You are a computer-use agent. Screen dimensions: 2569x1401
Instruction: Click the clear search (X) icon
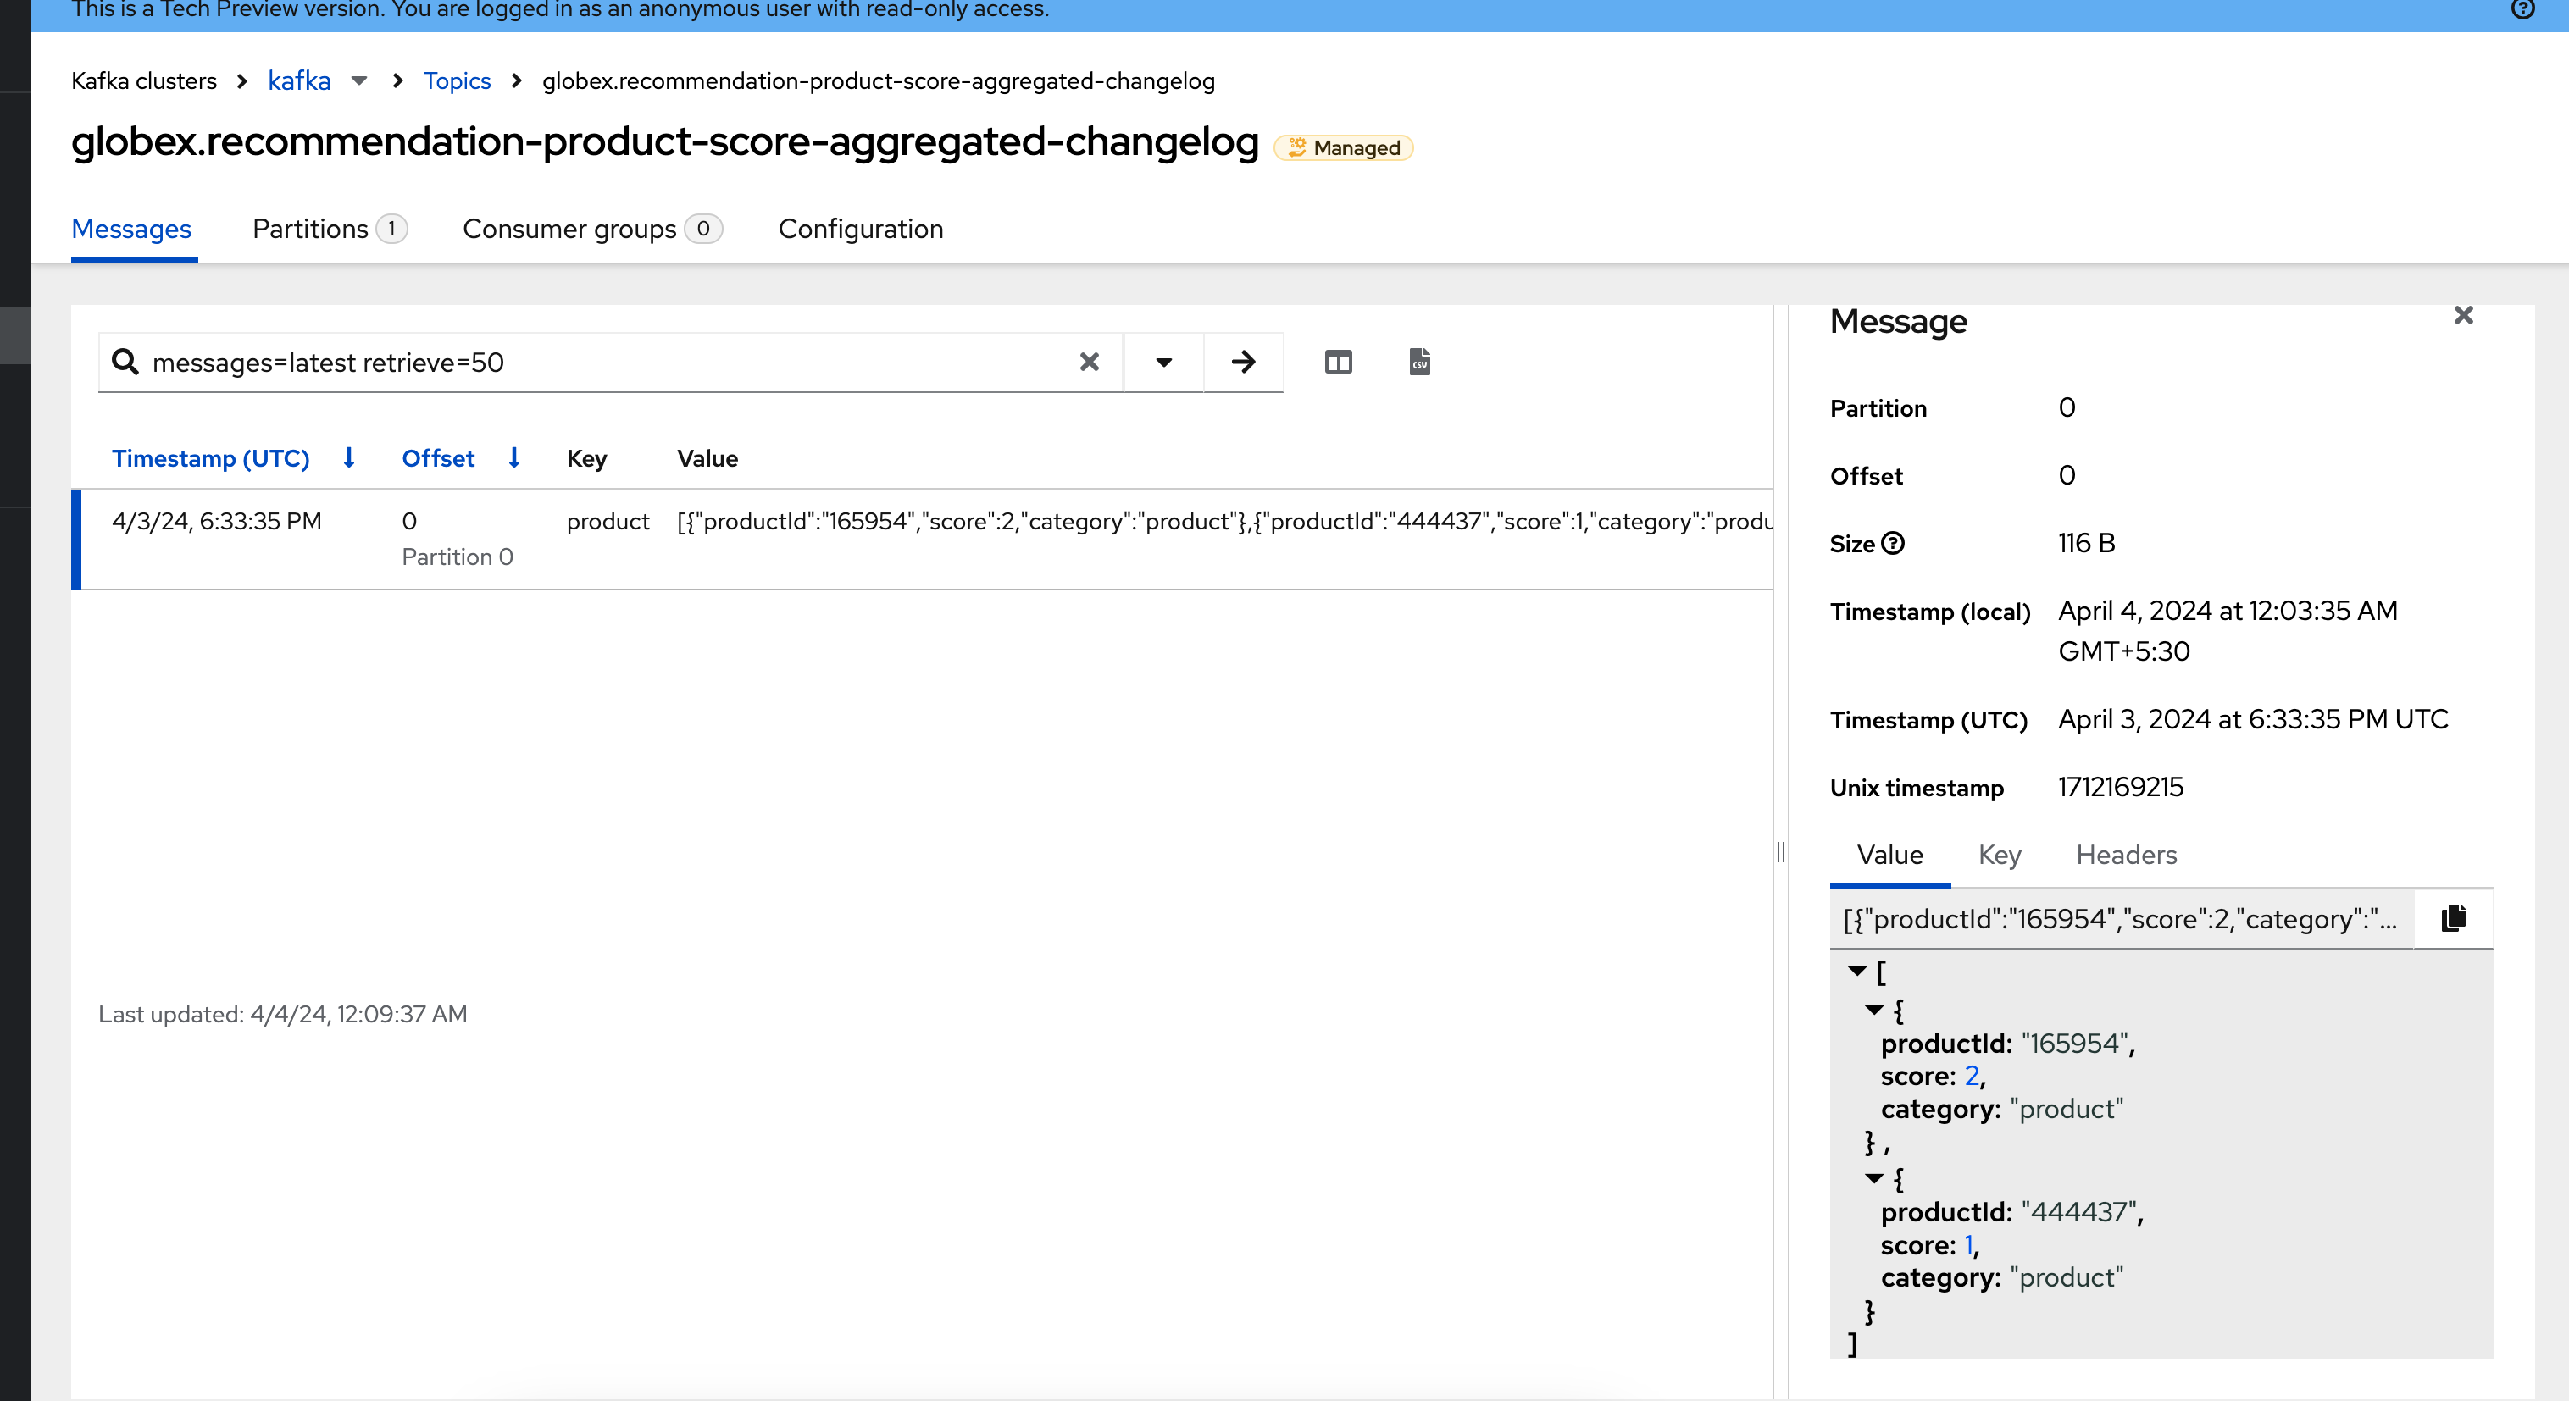coord(1089,363)
